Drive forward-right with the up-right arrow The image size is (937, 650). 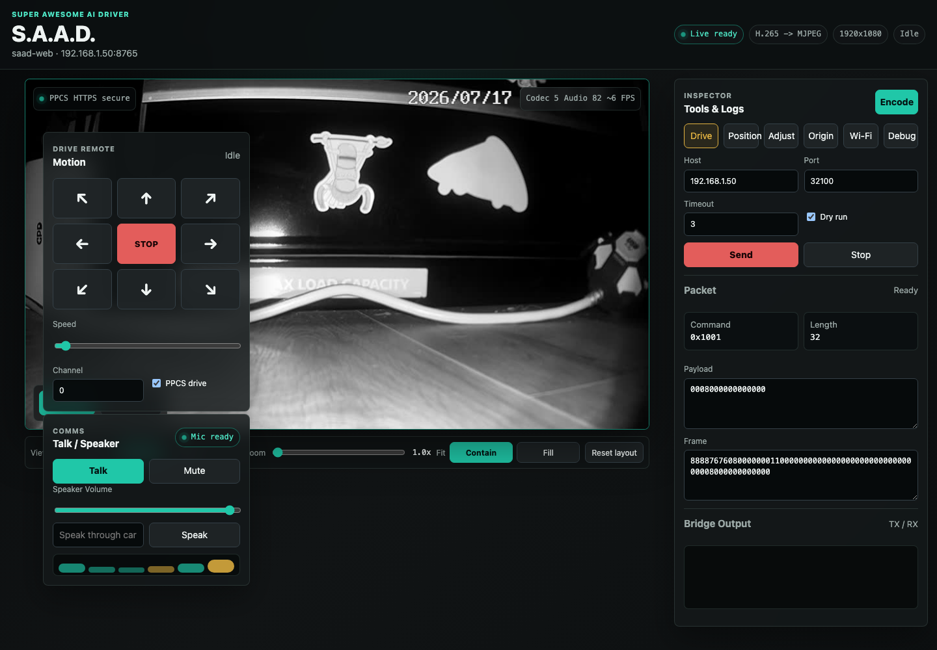point(210,198)
